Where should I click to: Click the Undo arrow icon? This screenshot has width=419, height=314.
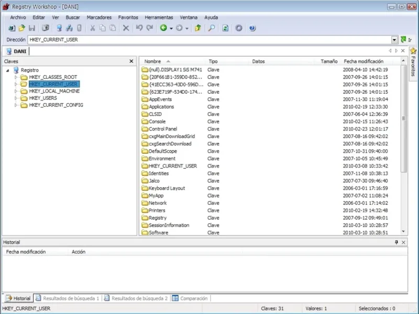(139, 28)
